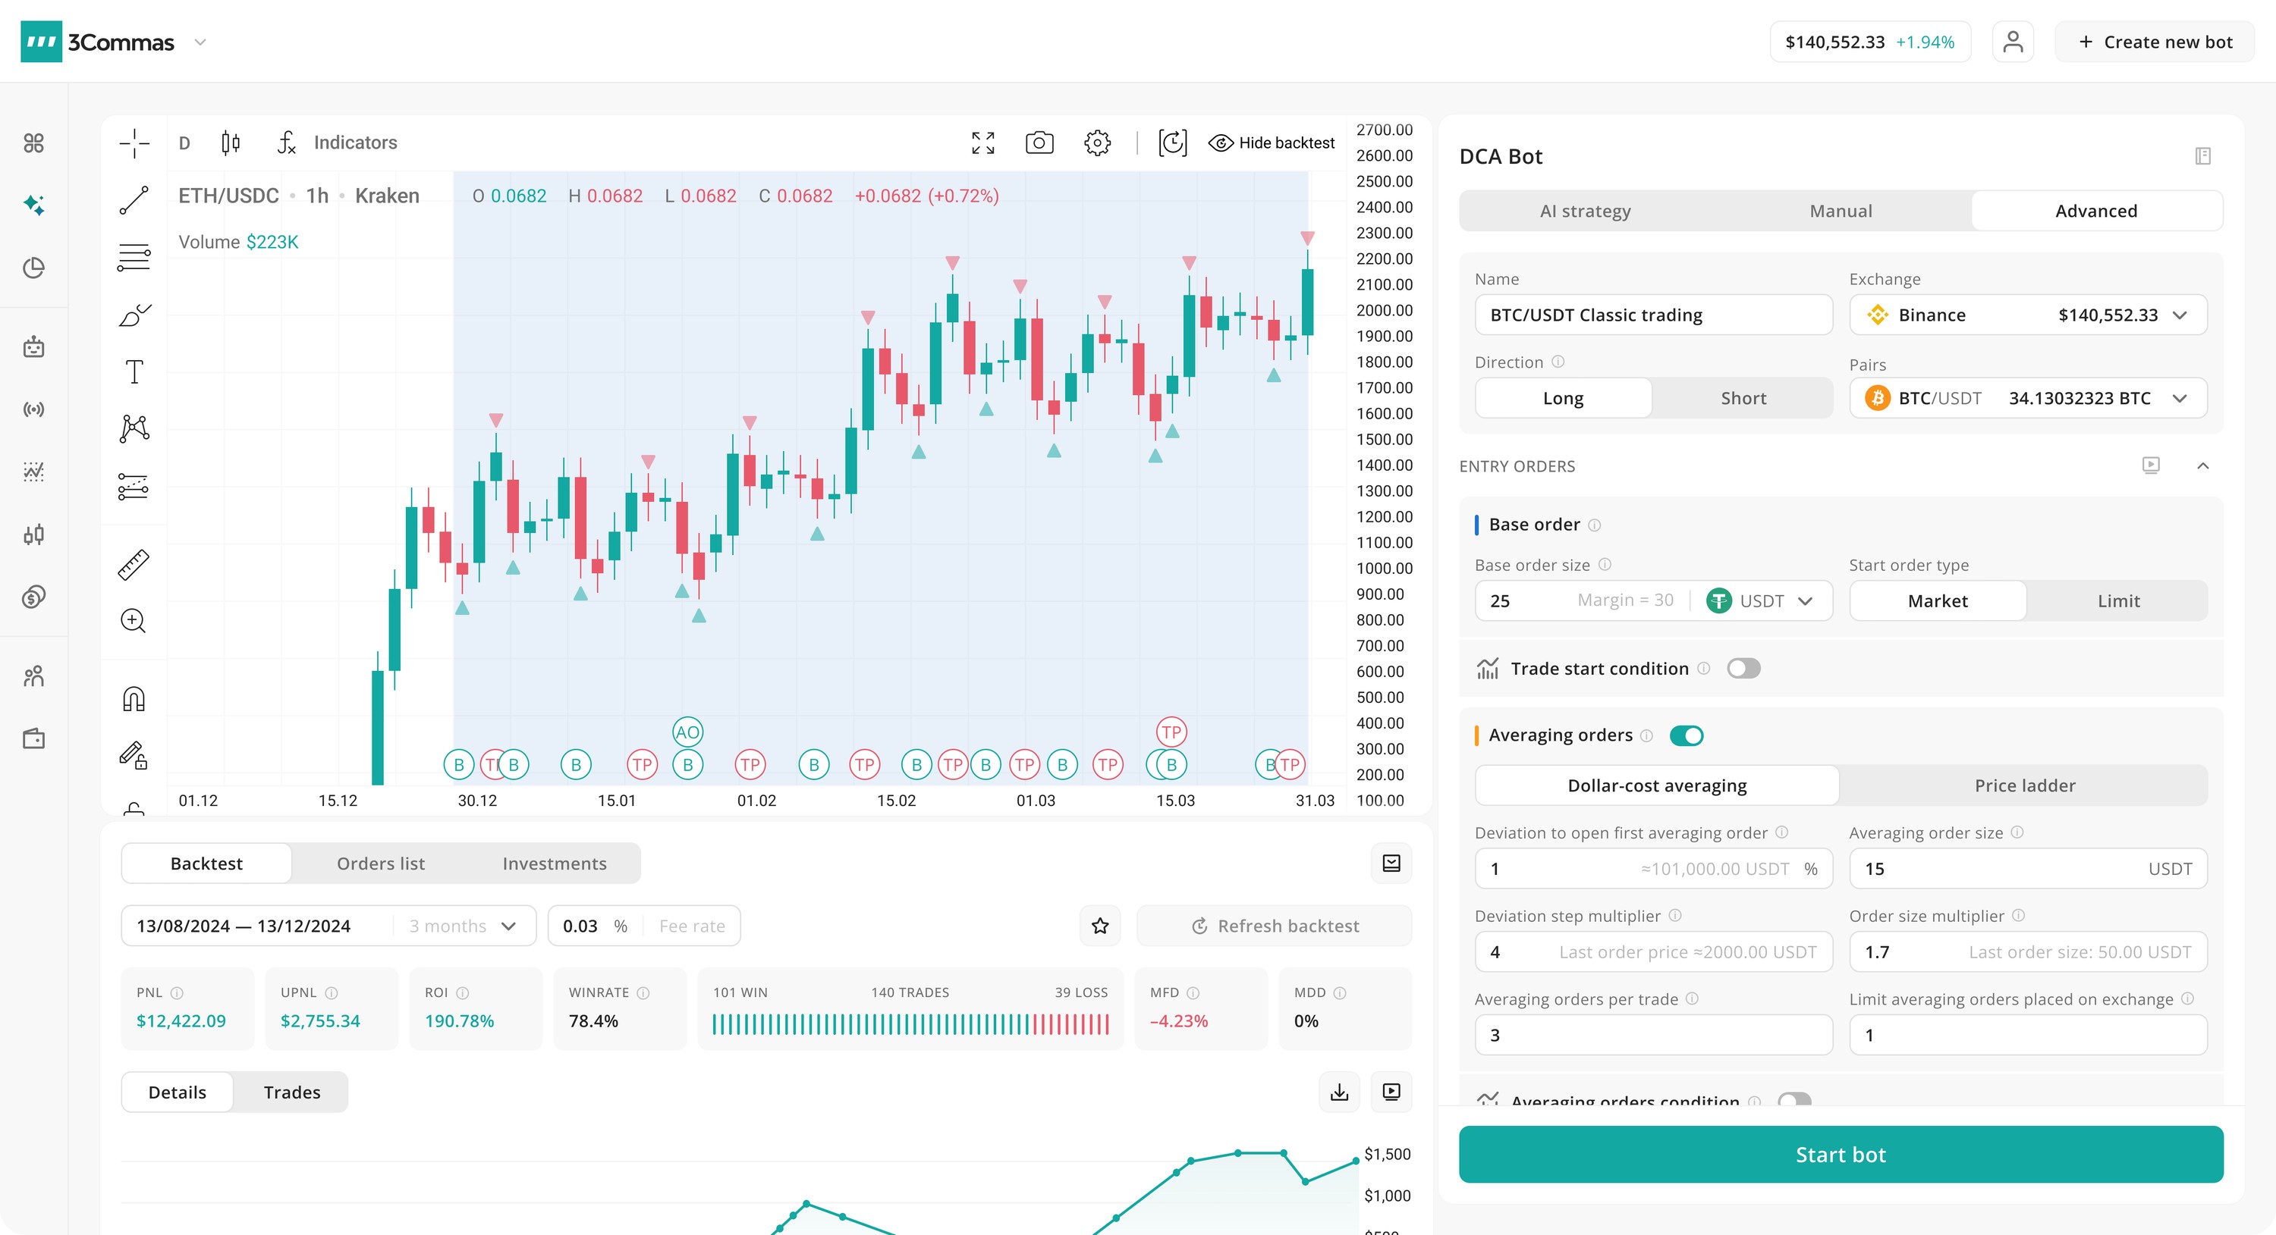Select the brush drawing tool

click(134, 315)
